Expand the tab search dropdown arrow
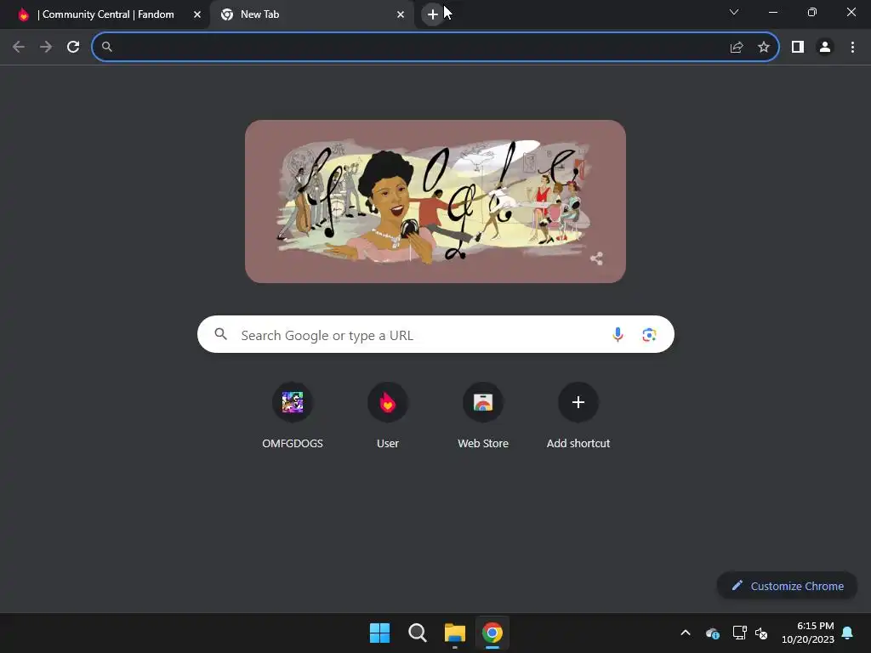Viewport: 871px width, 653px height. (x=734, y=12)
